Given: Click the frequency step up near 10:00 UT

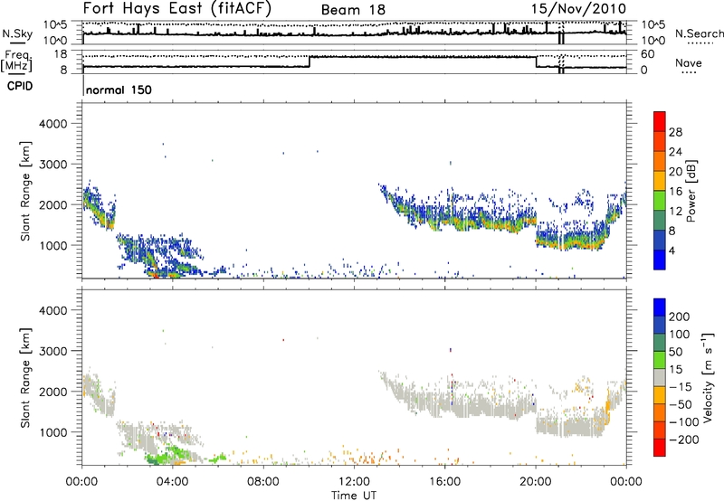Looking at the screenshot, I should coord(310,61).
